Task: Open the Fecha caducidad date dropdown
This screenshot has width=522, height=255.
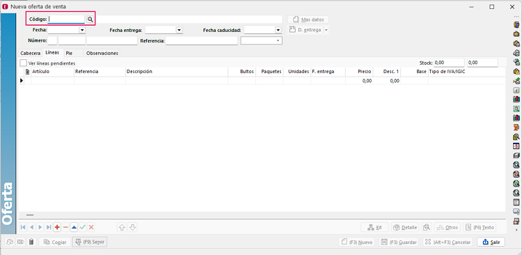Action: (278, 30)
